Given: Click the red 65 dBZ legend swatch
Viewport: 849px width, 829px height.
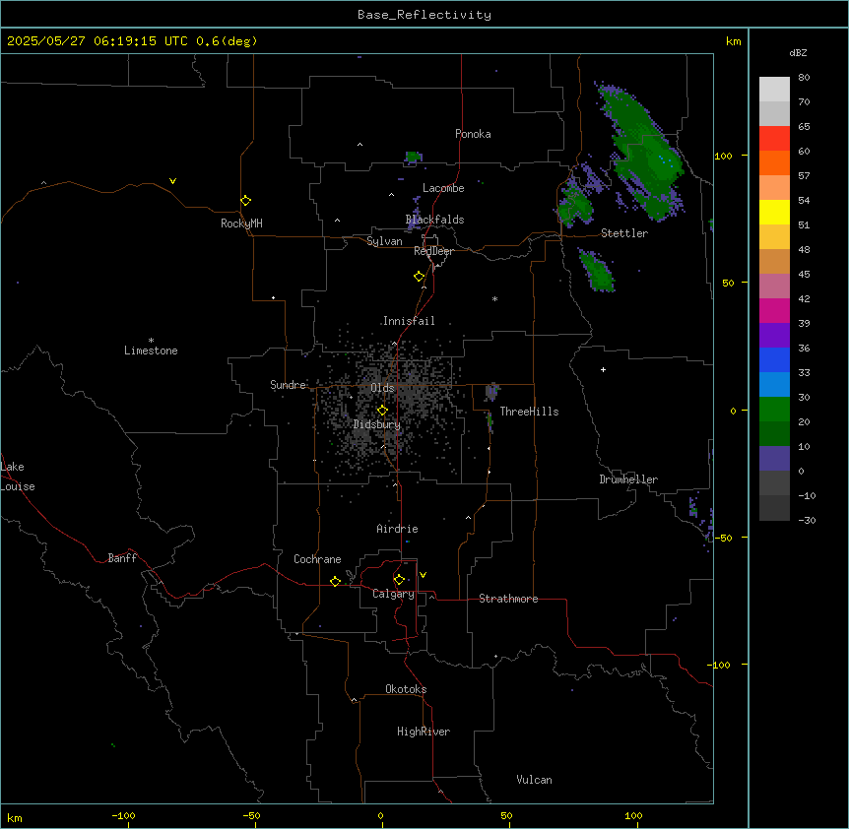Looking at the screenshot, I should pos(774,138).
